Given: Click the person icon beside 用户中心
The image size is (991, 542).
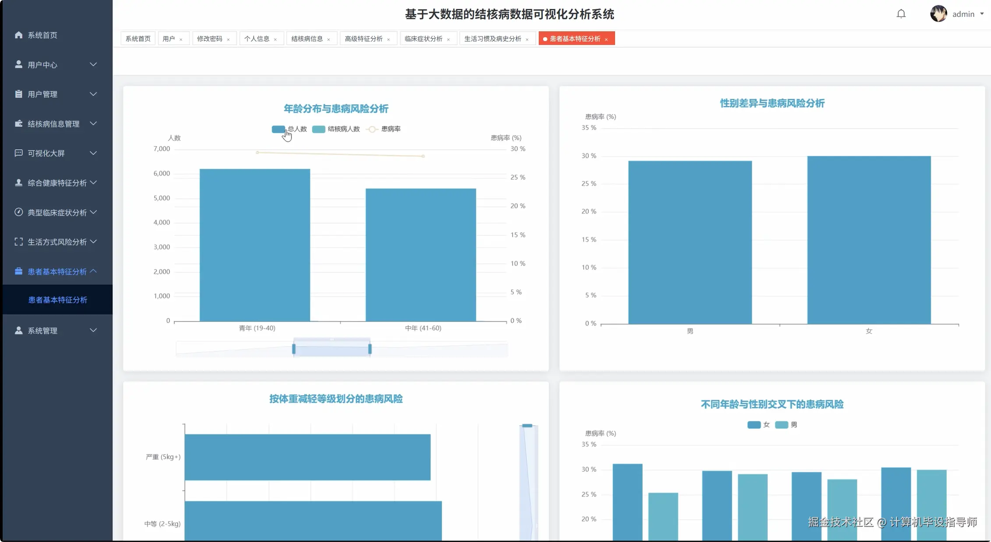Looking at the screenshot, I should (x=18, y=64).
